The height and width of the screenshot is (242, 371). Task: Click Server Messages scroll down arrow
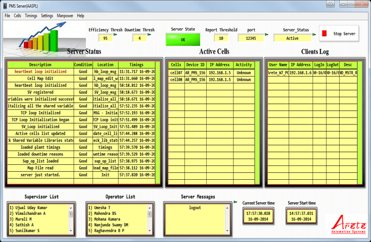(x=227, y=230)
